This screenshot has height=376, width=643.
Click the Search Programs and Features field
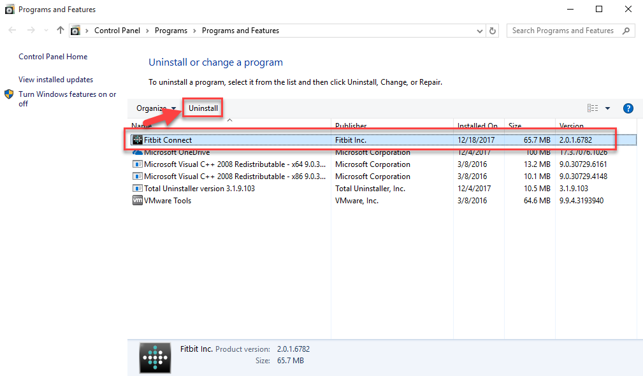click(563, 31)
